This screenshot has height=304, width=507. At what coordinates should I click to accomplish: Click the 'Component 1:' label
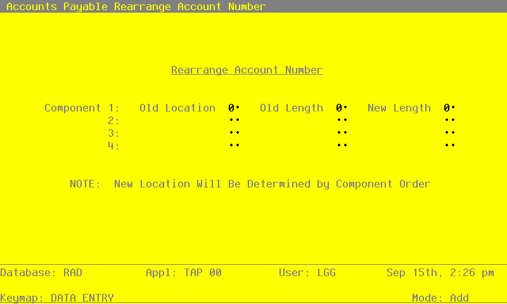82,108
